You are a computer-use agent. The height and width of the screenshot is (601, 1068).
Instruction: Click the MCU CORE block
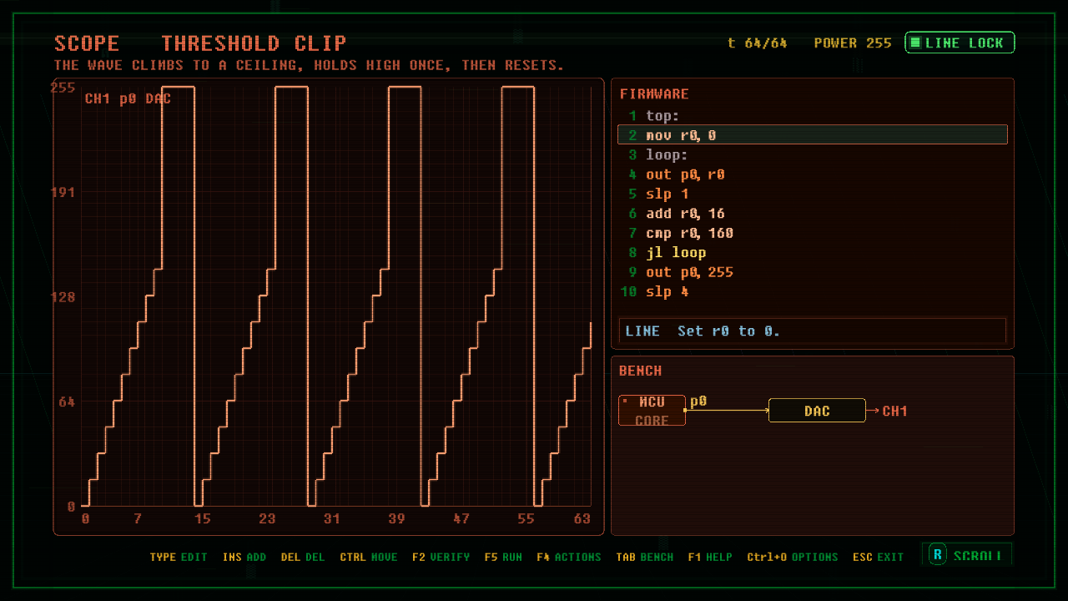[x=652, y=411]
